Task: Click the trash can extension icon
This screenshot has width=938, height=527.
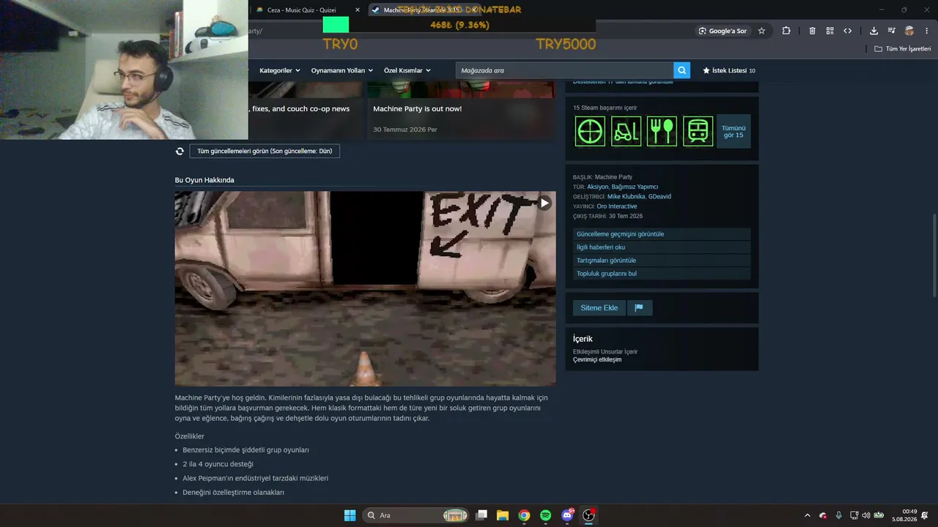Action: (812, 31)
